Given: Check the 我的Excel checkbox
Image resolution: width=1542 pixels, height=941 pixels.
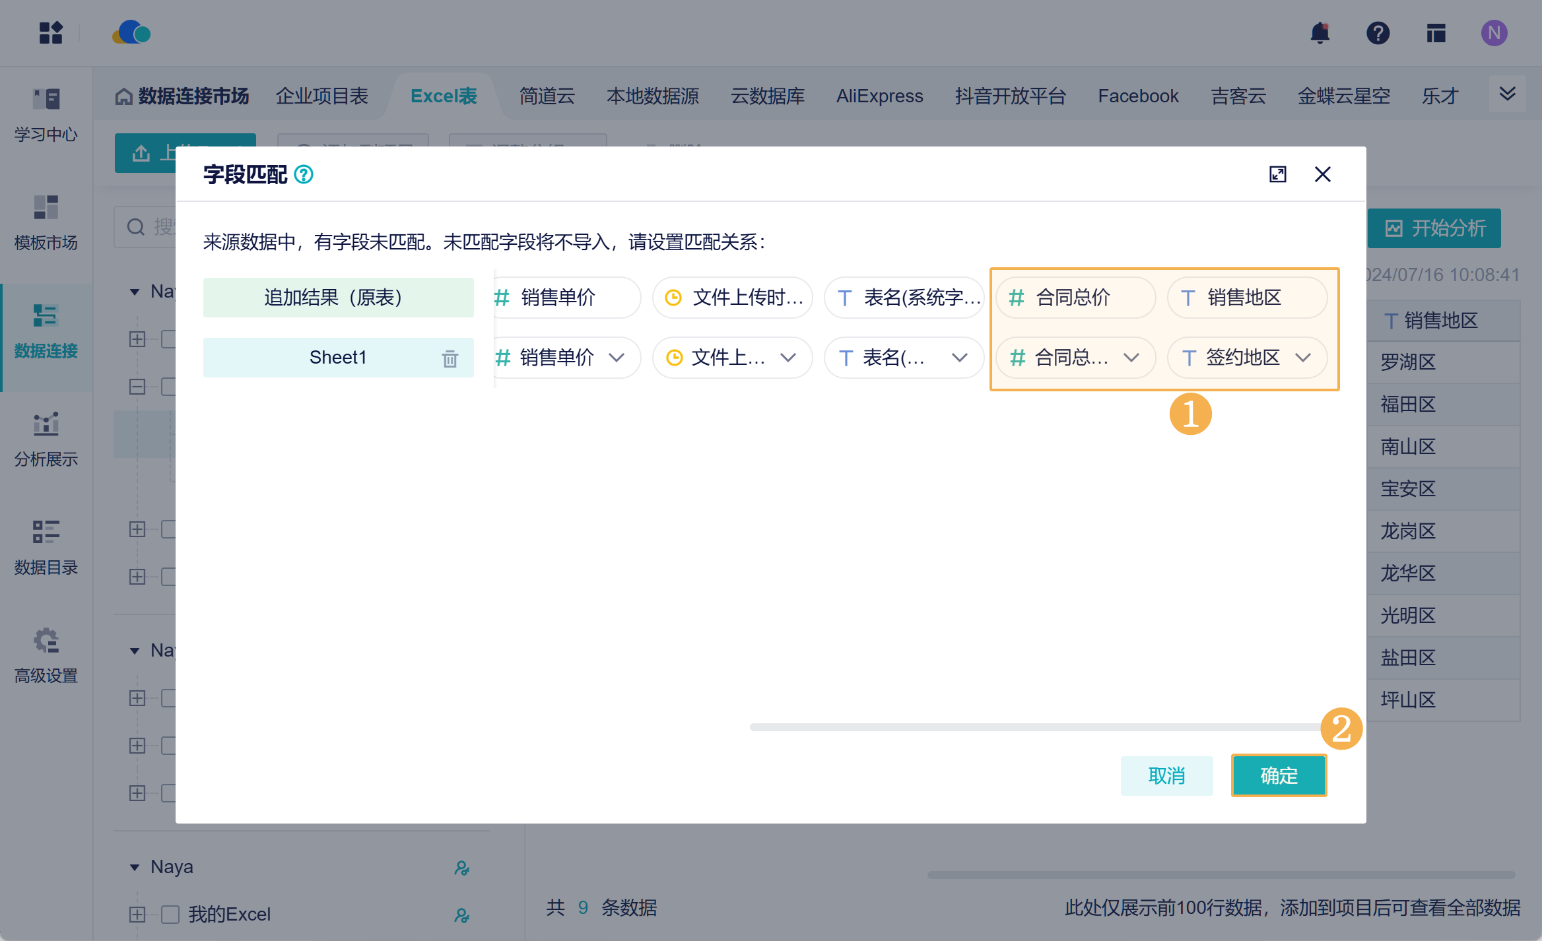Looking at the screenshot, I should click(x=170, y=914).
